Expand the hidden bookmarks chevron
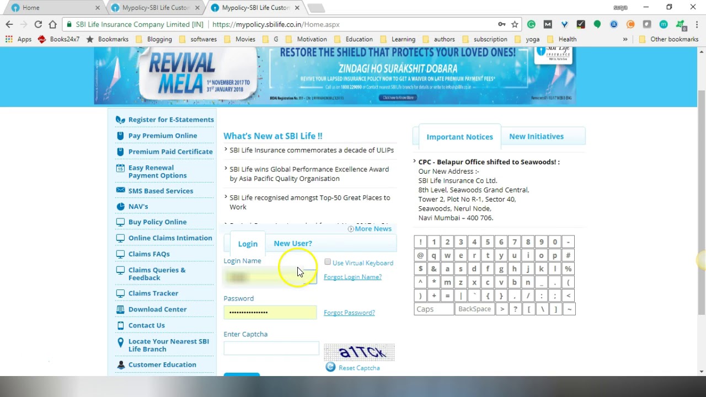The width and height of the screenshot is (706, 397). [625, 39]
